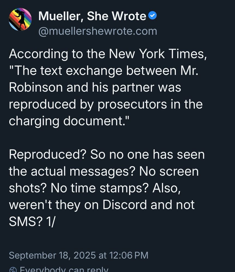
Task: Click the @muellershewrote.com username text
Action: [97, 31]
